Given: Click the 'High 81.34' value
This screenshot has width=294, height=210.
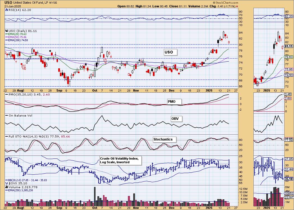Looking at the screenshot, I should [x=143, y=6].
